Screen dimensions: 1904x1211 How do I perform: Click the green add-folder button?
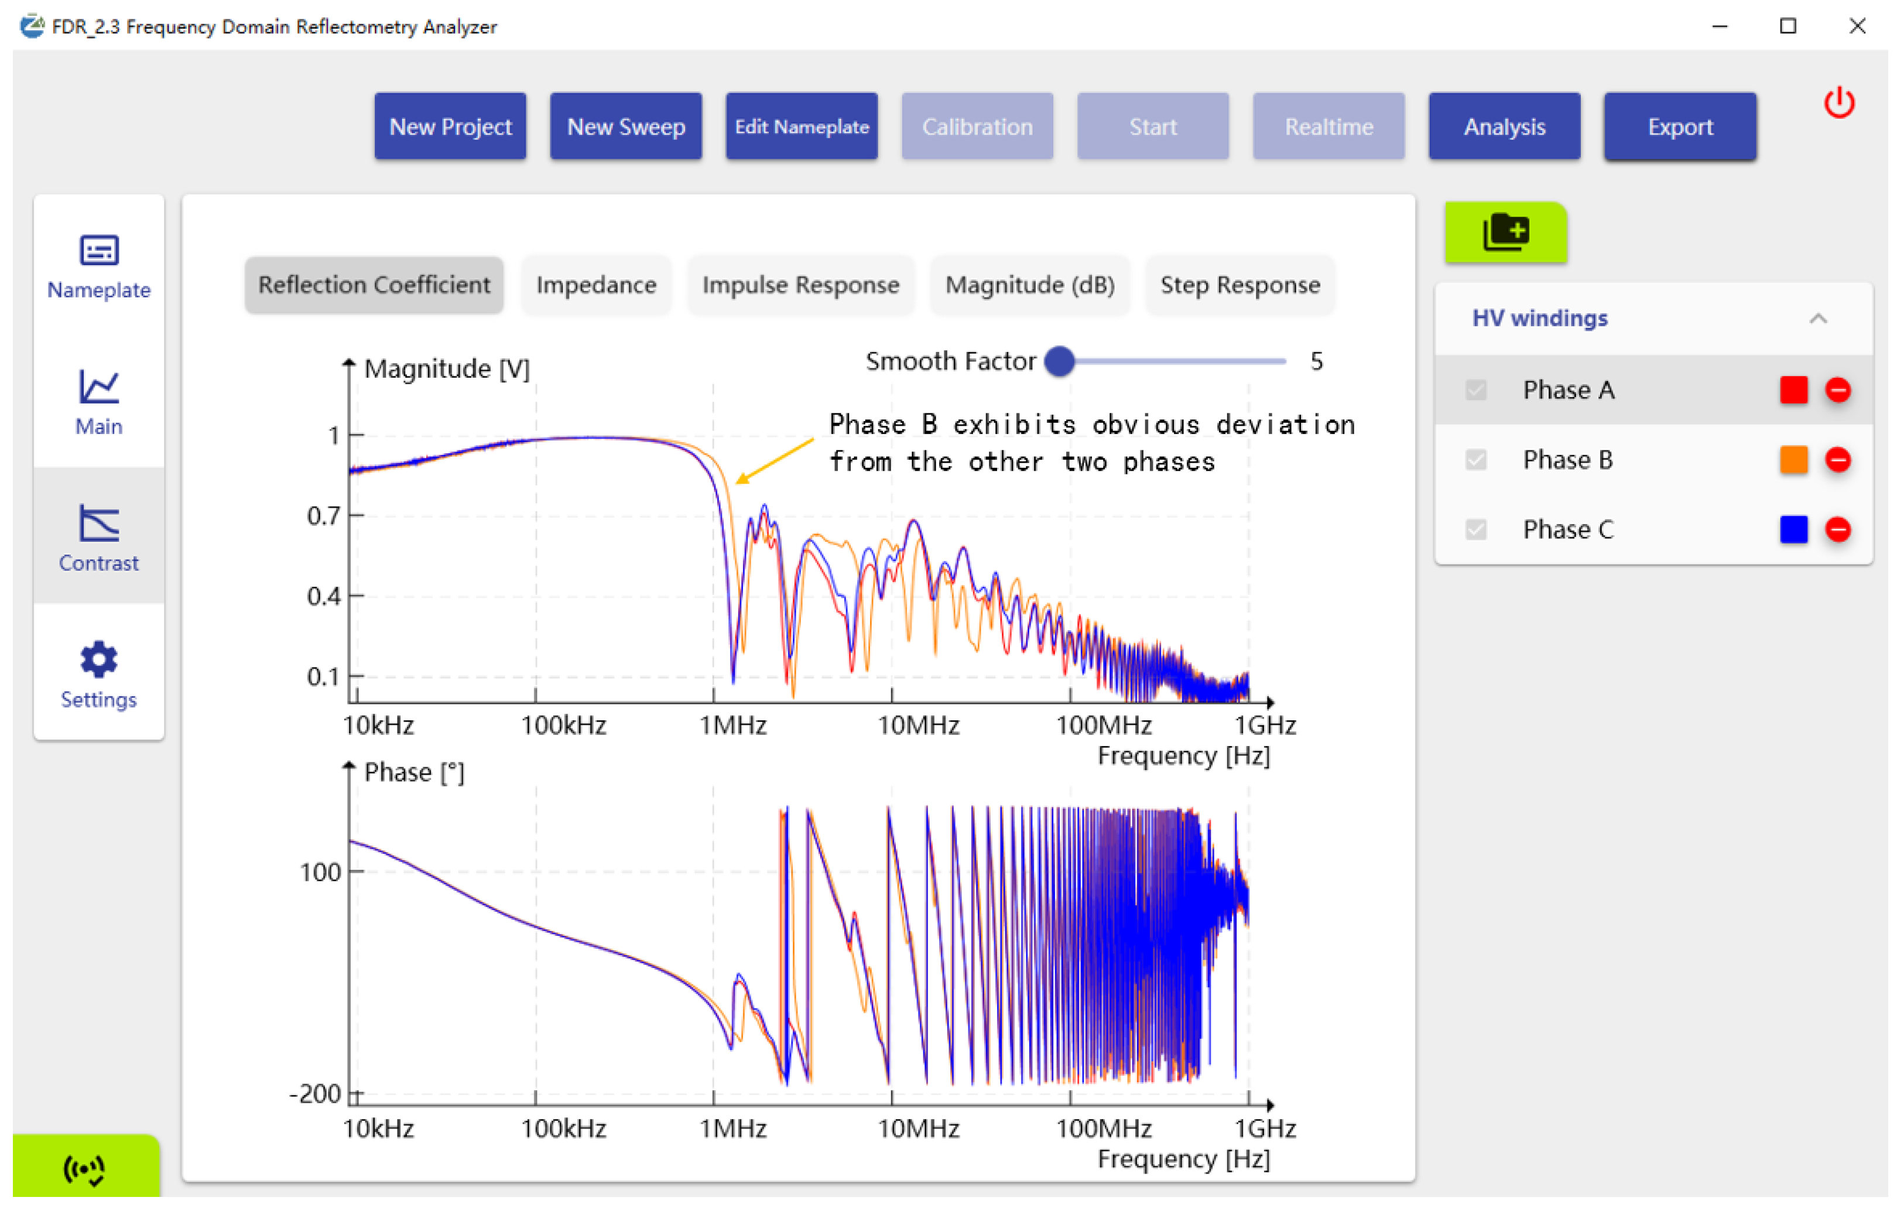(1505, 232)
